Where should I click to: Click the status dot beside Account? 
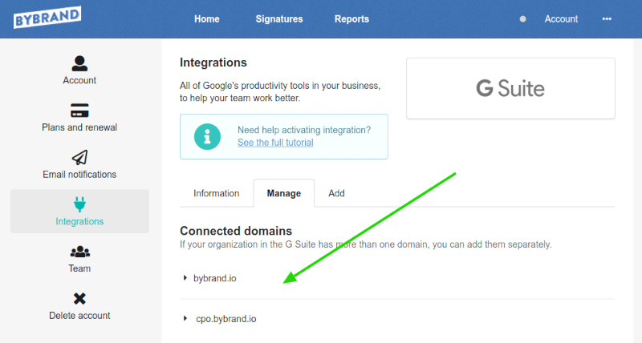[x=523, y=18]
